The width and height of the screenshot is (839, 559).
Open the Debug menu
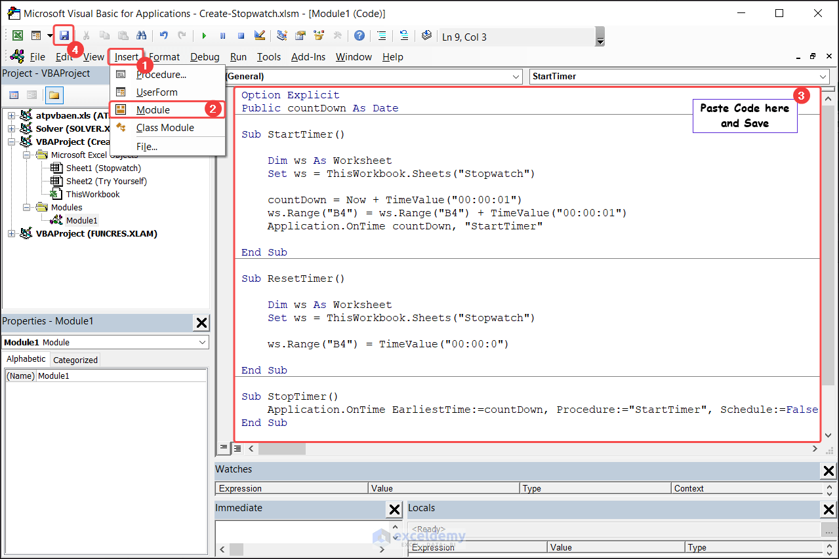tap(204, 57)
